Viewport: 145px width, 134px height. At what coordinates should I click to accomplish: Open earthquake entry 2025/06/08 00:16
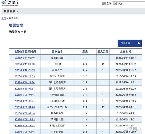tap(24, 132)
